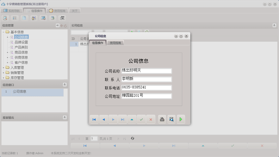Click the Print icon in the dialog
The image size is (279, 157).
[x=162, y=119]
